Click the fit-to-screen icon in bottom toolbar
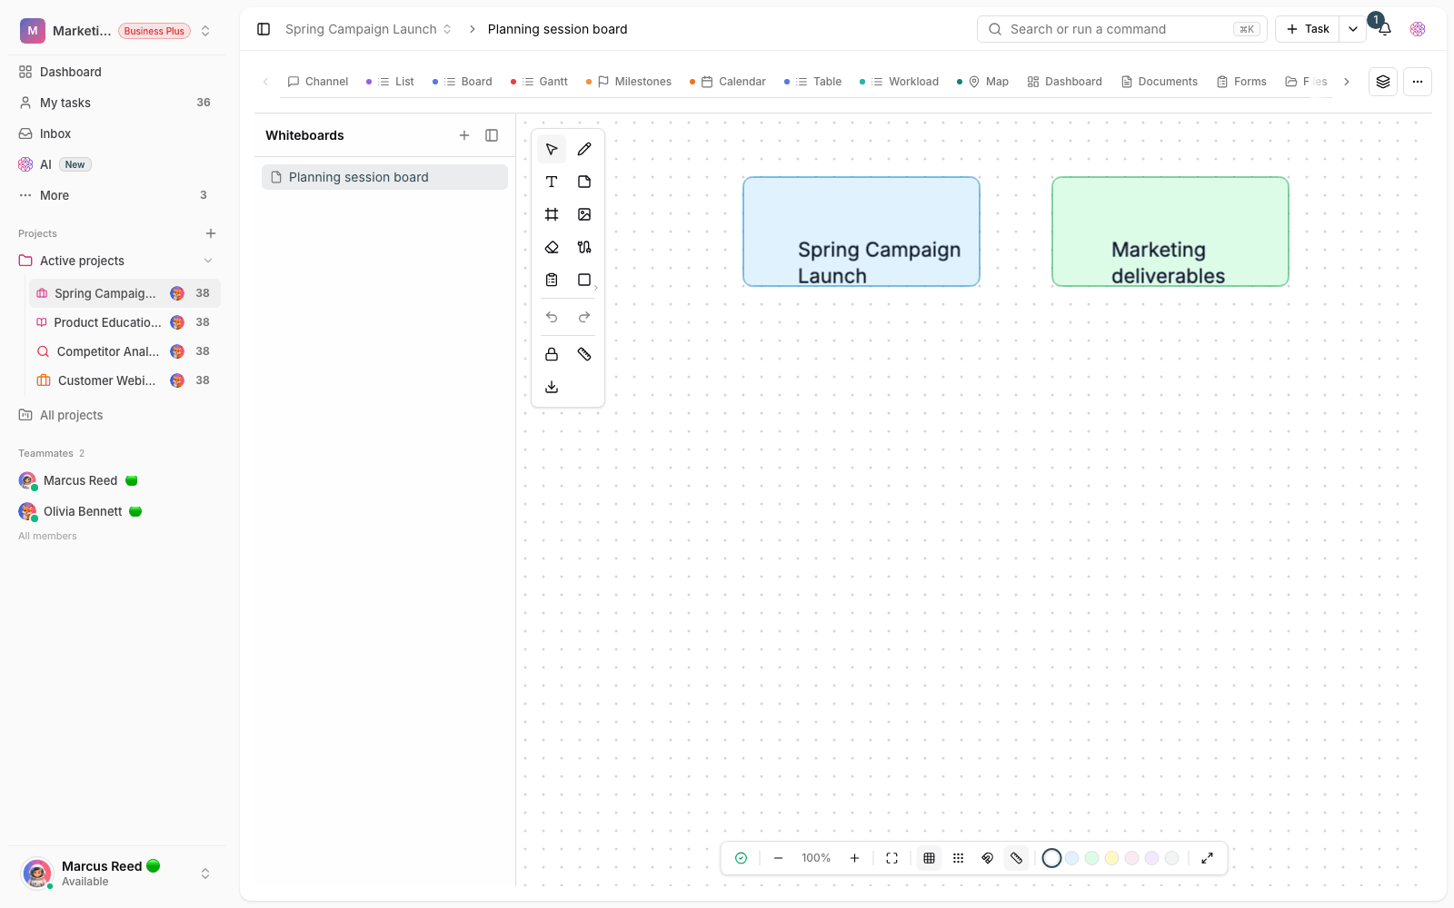Viewport: 1454px width, 908px height. point(891,858)
